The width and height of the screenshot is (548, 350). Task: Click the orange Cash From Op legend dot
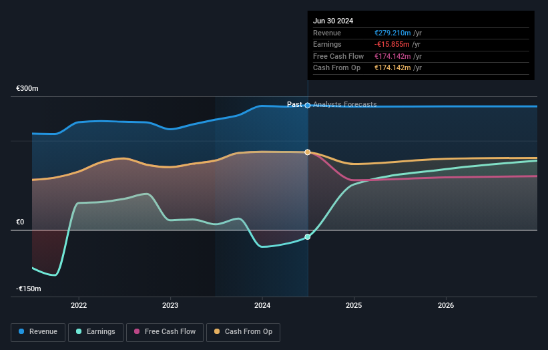(x=217, y=331)
